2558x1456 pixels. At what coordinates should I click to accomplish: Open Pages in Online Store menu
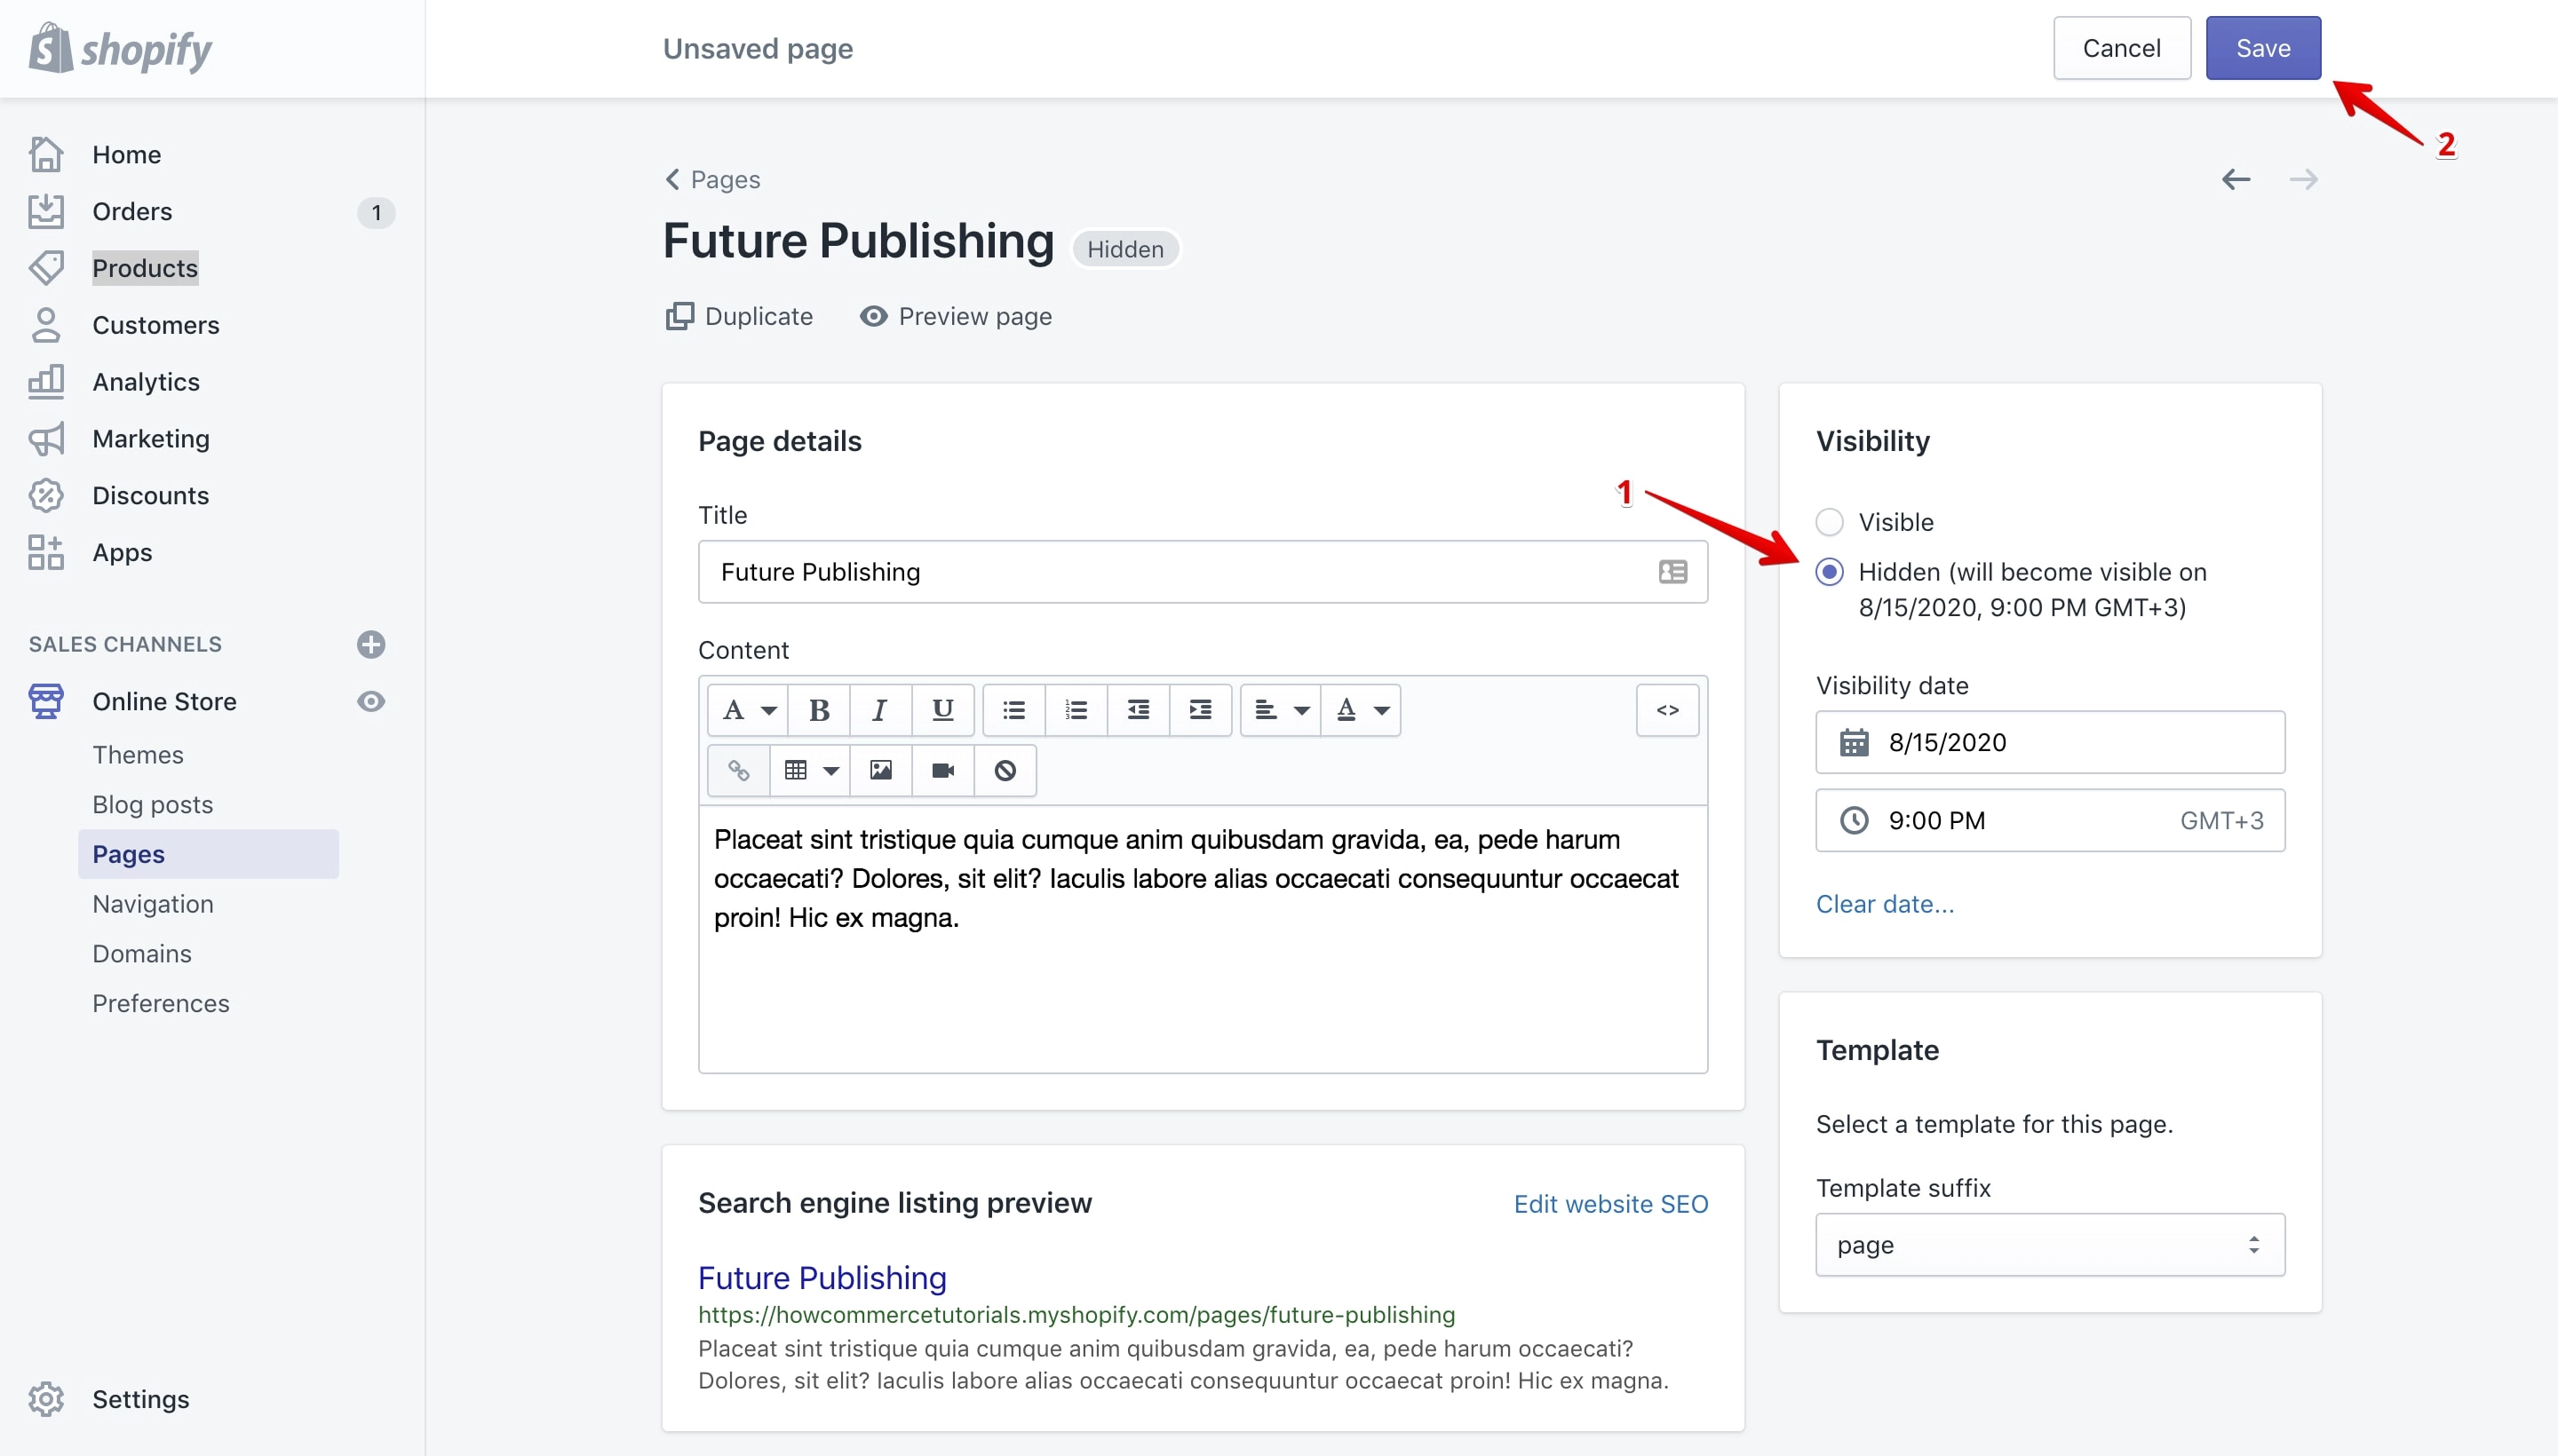[x=208, y=854]
